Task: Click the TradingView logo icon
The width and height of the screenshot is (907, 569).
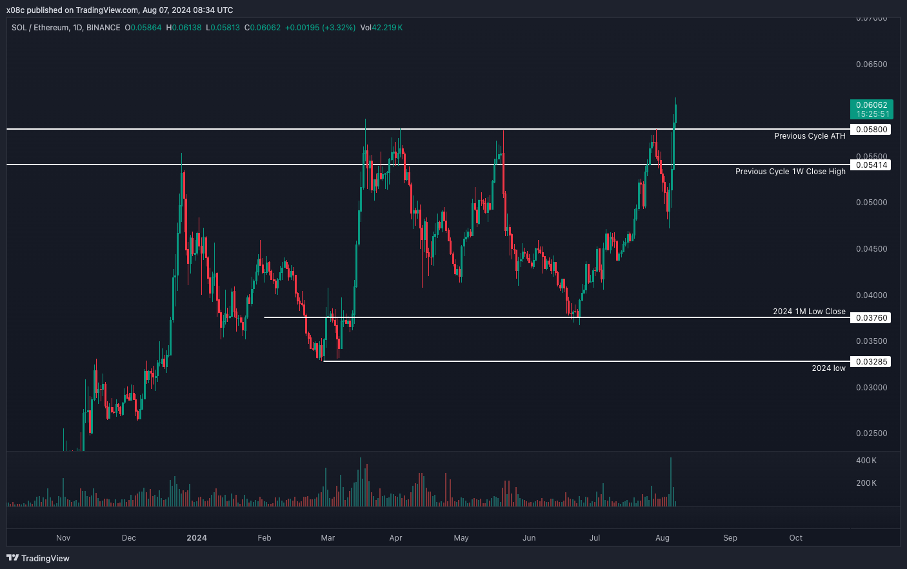Action: [x=12, y=558]
